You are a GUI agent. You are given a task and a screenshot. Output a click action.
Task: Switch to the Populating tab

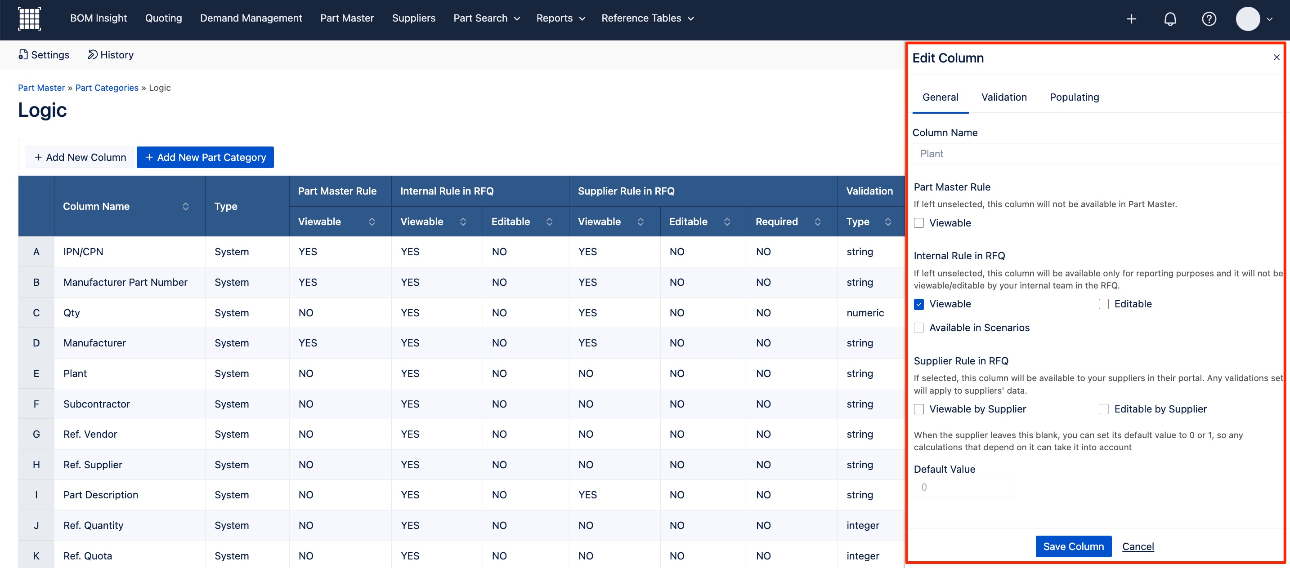(x=1074, y=98)
